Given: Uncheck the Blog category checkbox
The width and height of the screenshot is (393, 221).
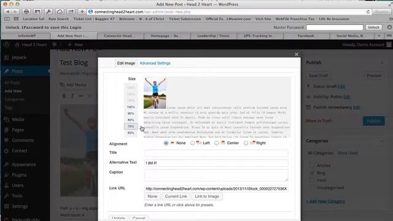Looking at the screenshot, I should [x=312, y=173].
